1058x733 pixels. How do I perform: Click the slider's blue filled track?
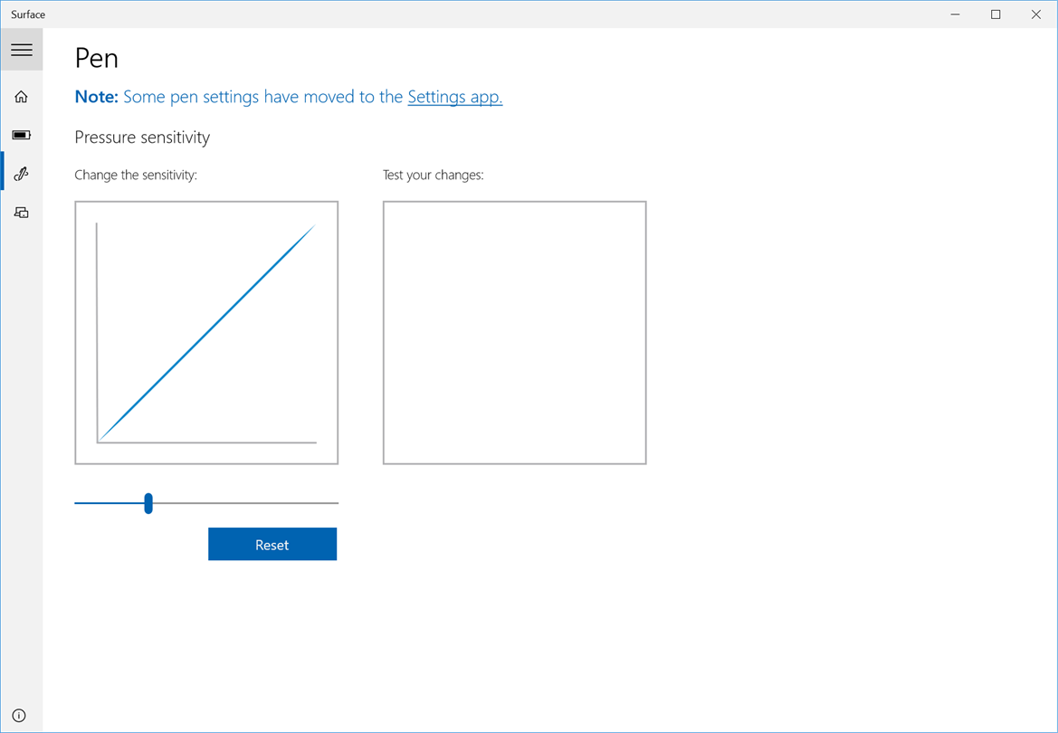[x=110, y=503]
